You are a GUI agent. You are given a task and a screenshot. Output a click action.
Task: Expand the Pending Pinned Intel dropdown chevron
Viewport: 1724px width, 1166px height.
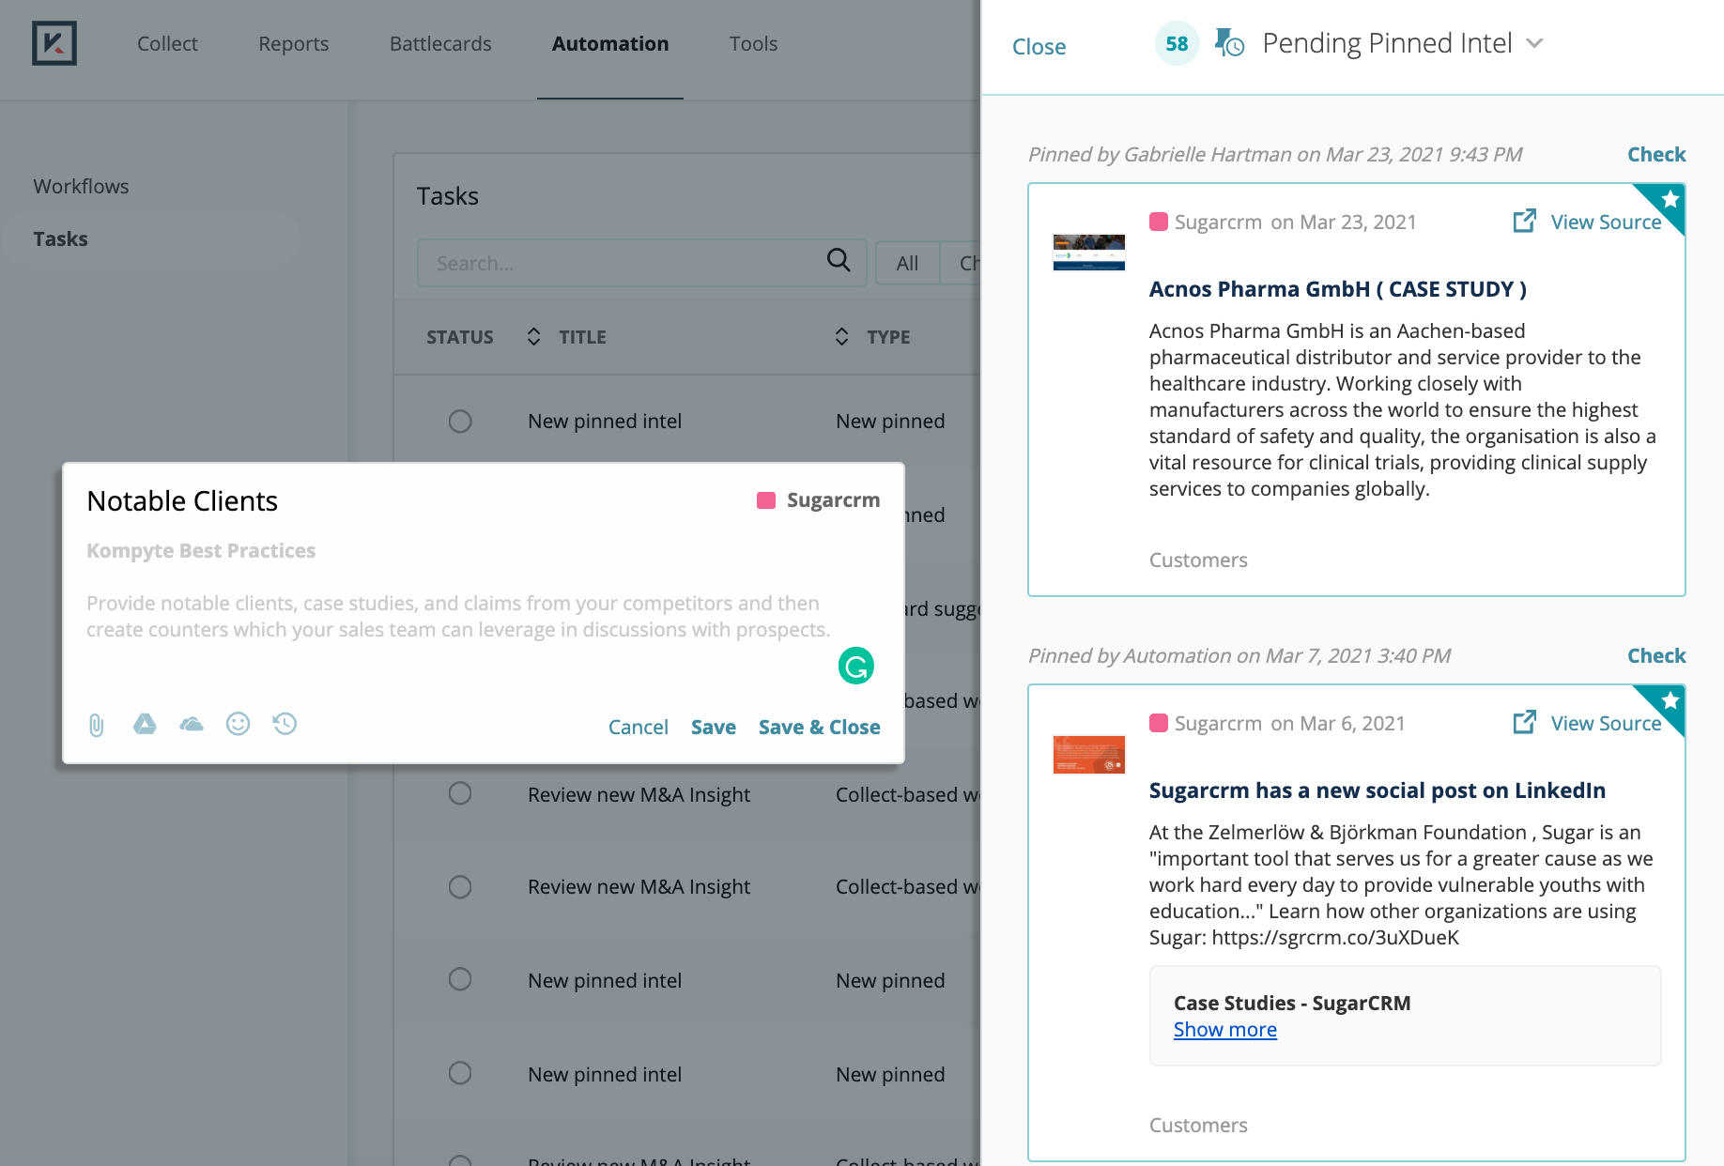click(x=1534, y=43)
